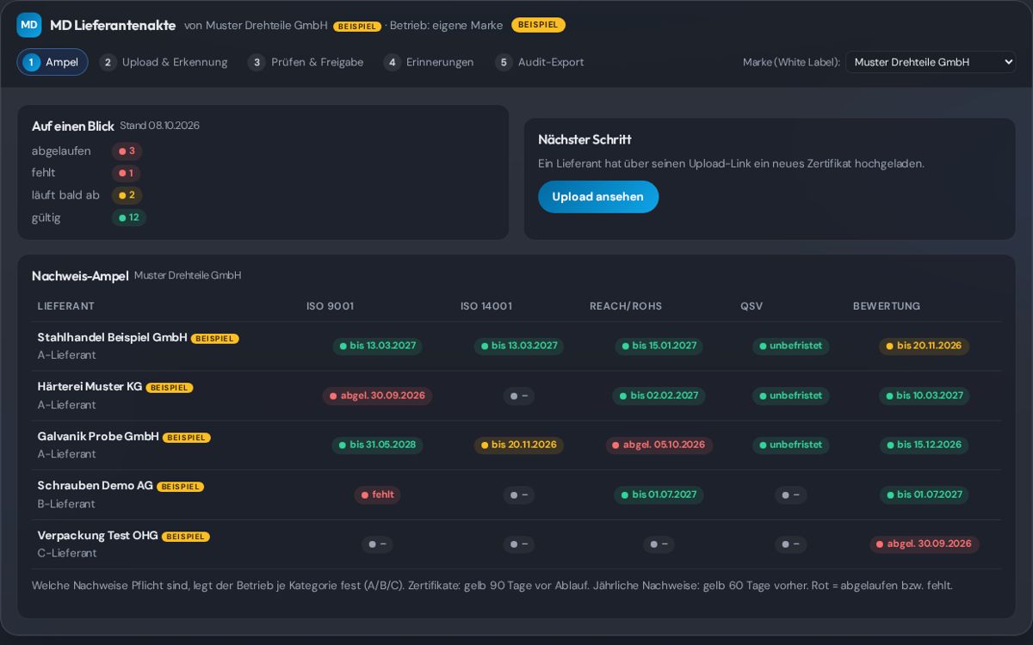Screen dimensions: 1033x645
Task: Click the REACH/ROHS column header
Action: [x=626, y=306]
